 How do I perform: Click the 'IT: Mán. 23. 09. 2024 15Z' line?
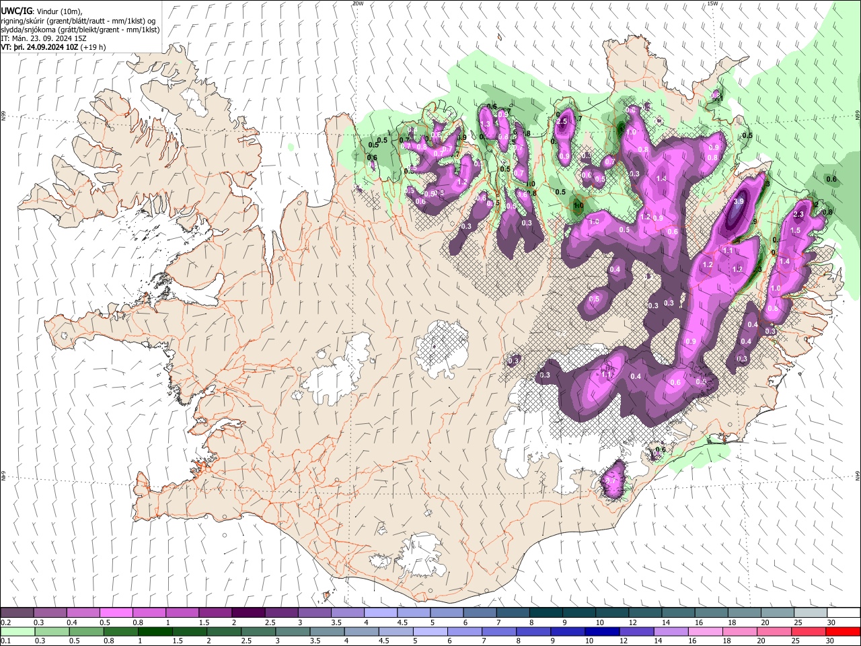[x=44, y=39]
